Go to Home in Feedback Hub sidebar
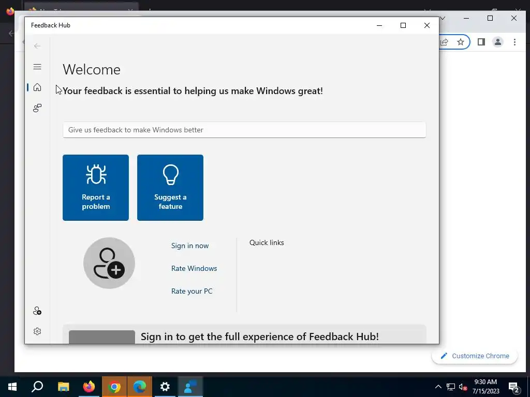The height and width of the screenshot is (397, 530). (37, 87)
